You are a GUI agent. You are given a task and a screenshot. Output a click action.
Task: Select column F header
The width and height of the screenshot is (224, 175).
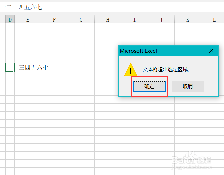(54, 19)
